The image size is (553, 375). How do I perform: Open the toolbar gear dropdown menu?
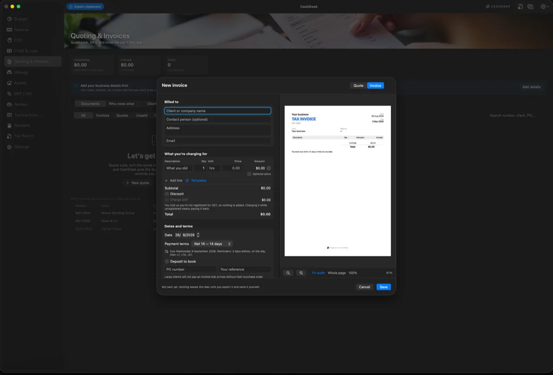tap(544, 6)
